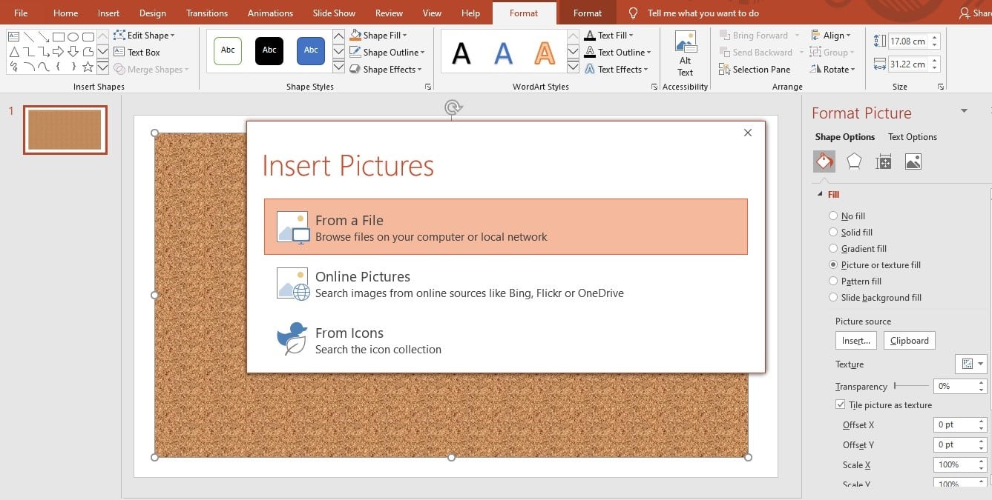Screen dimensions: 992x500
Task: Click the Clipboard picture source button
Action: (x=909, y=341)
